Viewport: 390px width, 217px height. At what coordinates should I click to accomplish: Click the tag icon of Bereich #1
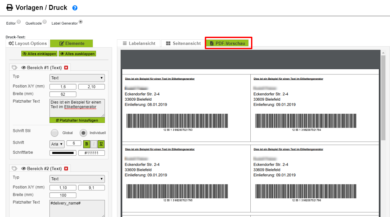[14, 68]
